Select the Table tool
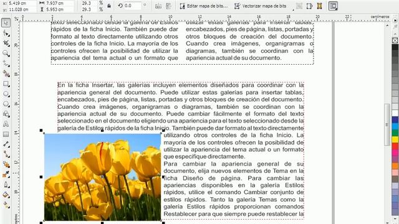The image size is (399, 224). click(x=6, y=134)
